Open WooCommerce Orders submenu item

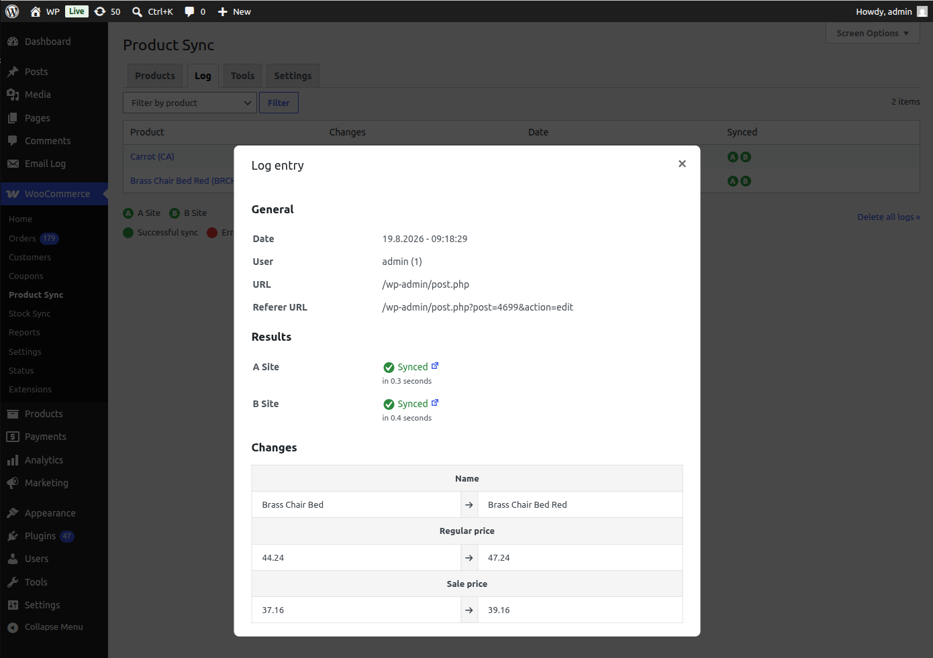pos(34,238)
